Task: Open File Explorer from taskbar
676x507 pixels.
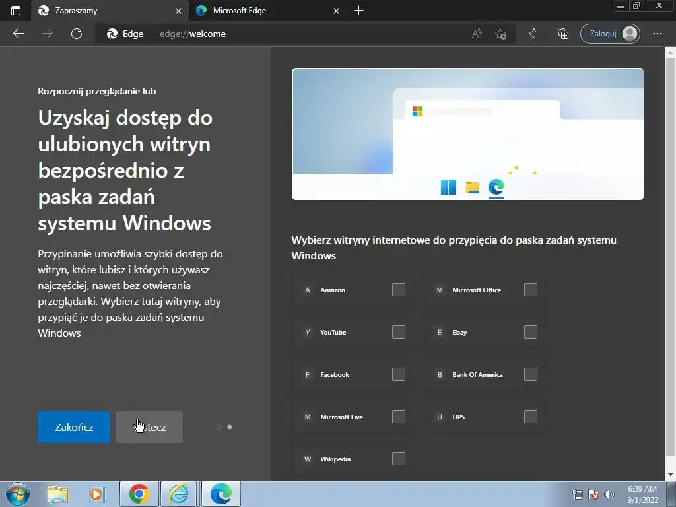Action: (58, 494)
